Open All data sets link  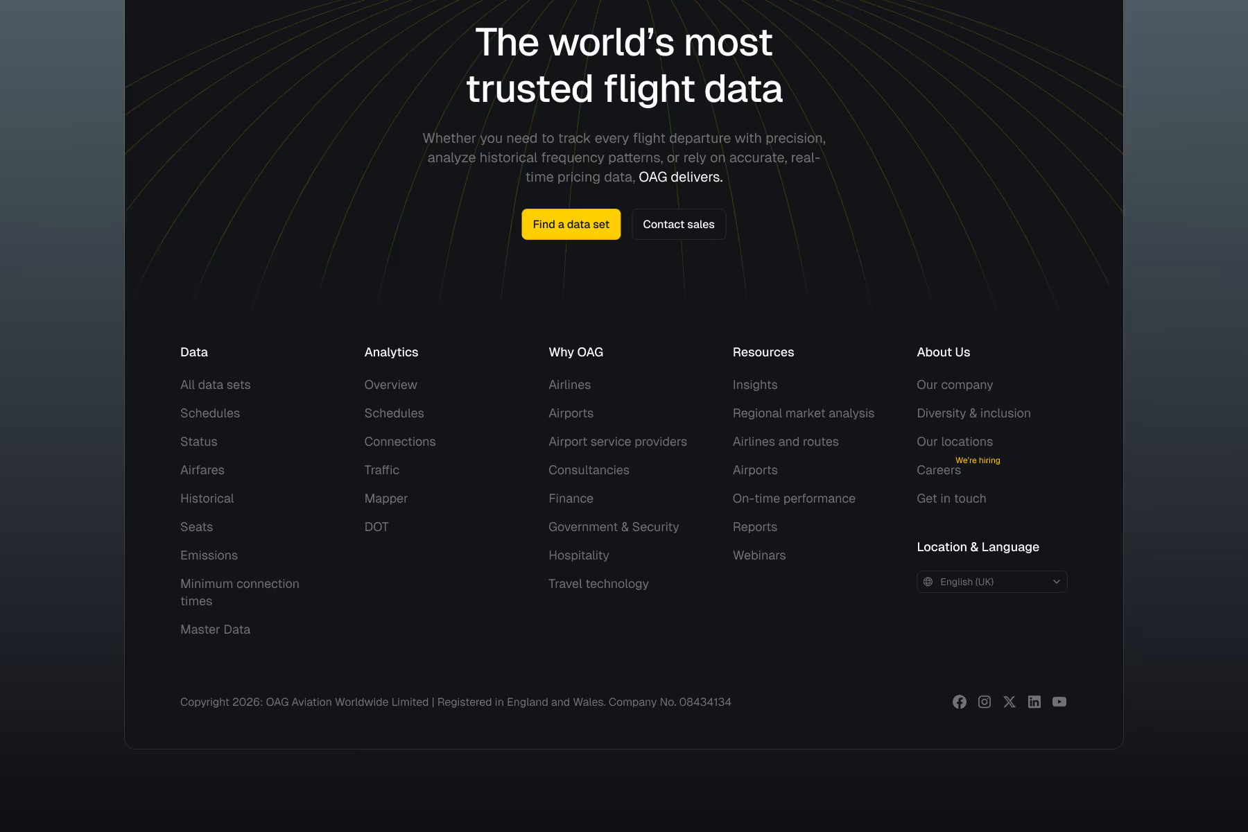tap(216, 385)
